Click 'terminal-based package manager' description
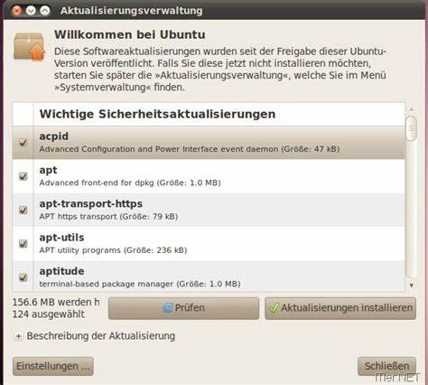 tap(107, 284)
